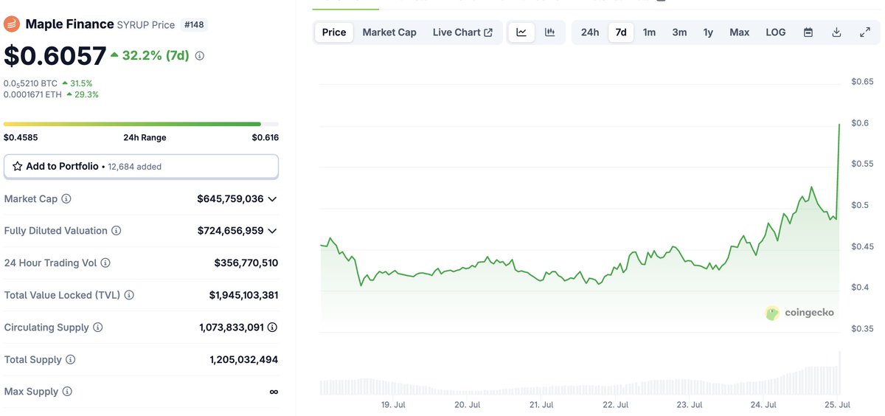Set chart range to 7d
Viewport: 885px width, 416px height.
(x=621, y=32)
